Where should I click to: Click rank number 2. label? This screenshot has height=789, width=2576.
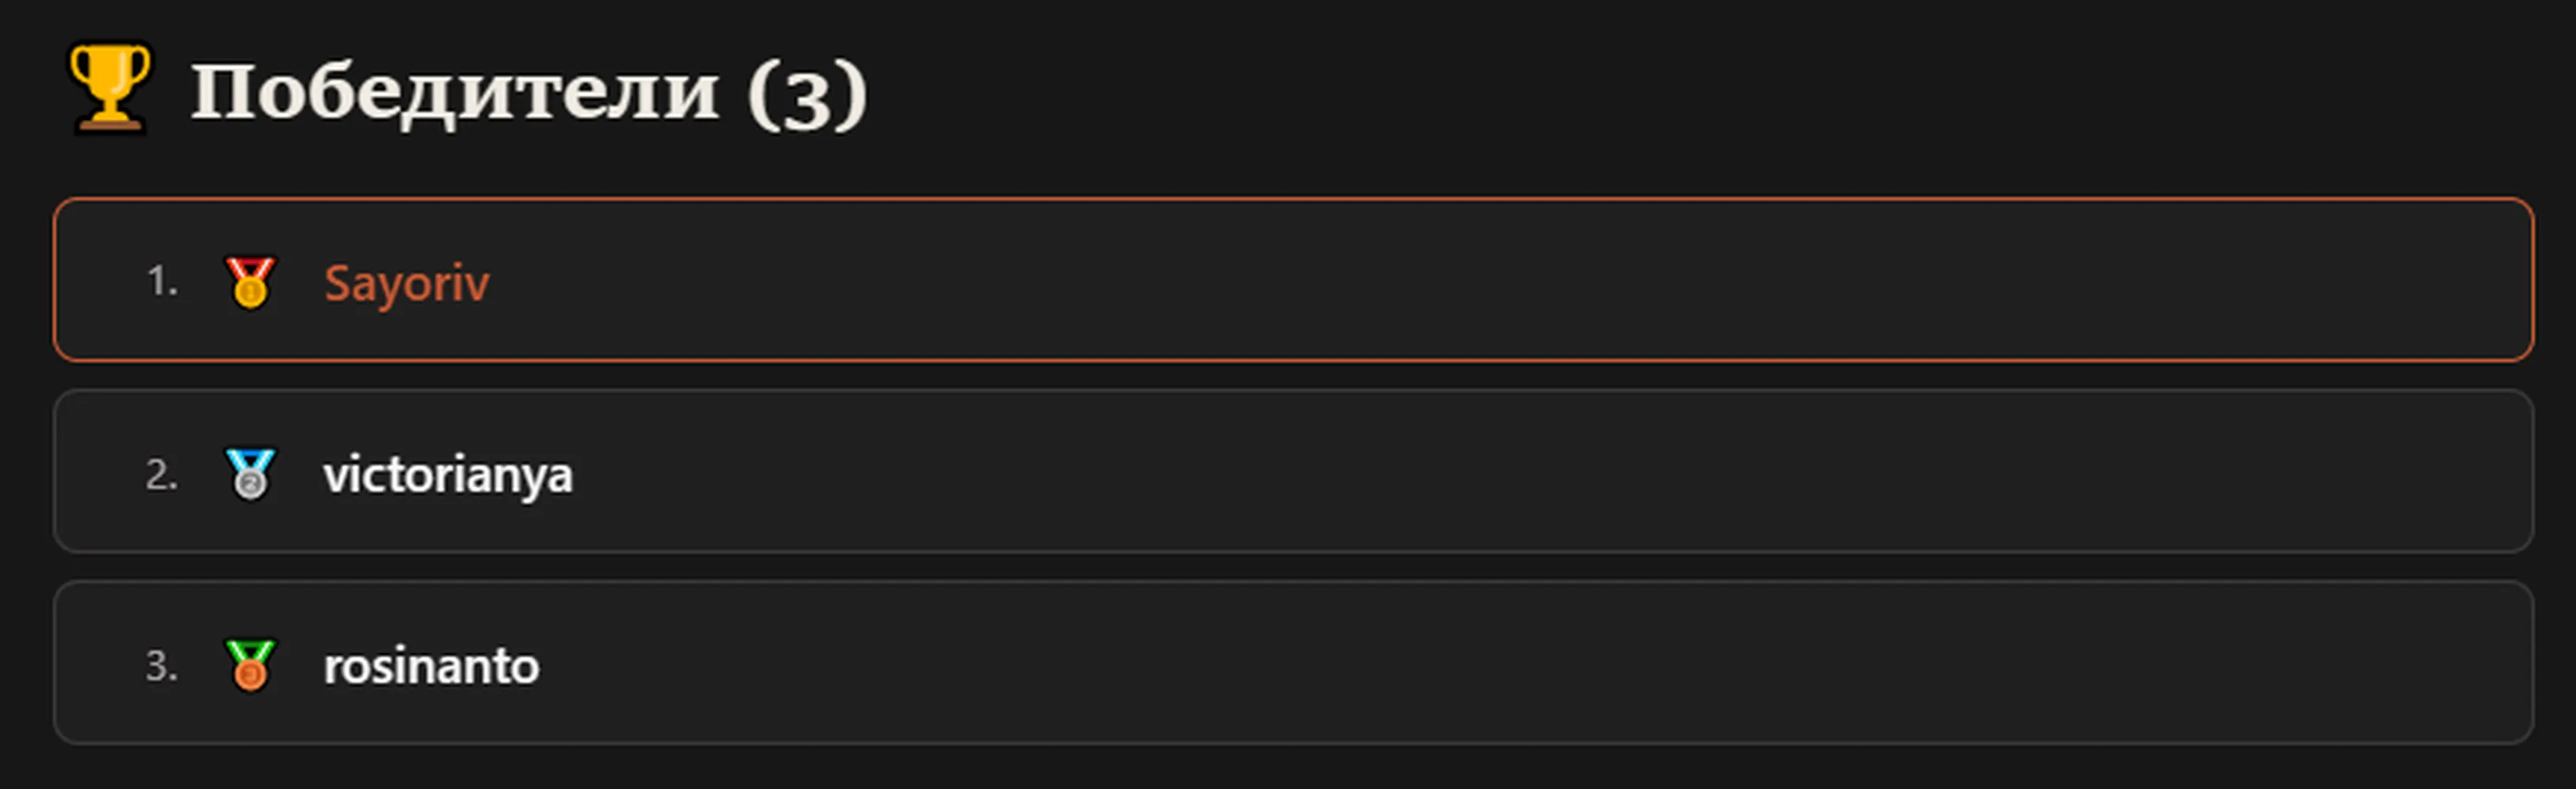point(162,474)
